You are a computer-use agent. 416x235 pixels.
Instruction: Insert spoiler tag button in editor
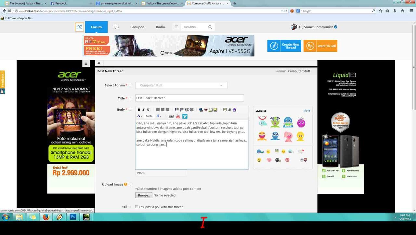coord(171,116)
